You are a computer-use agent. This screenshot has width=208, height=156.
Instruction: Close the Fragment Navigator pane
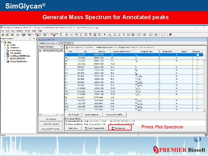pos(62,47)
